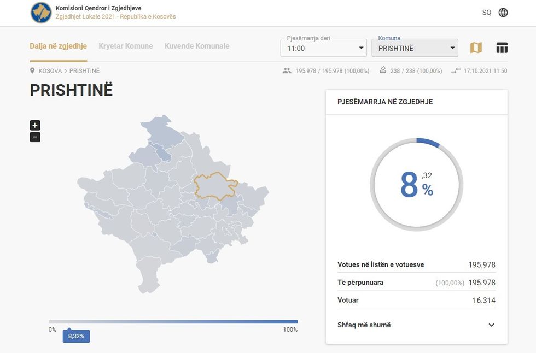Click the SQ language label

[486, 13]
